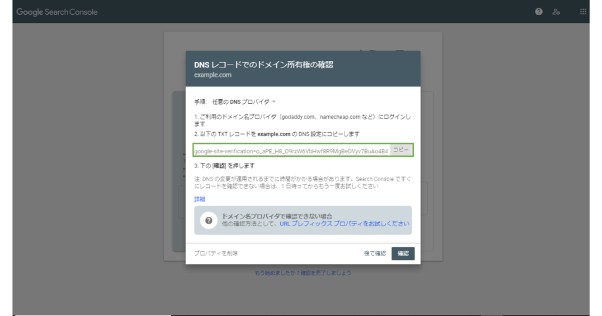Image resolution: width=602 pixels, height=316 pixels.
Task: Click プロパティを削除 in the dialog footer
Action: (216, 253)
